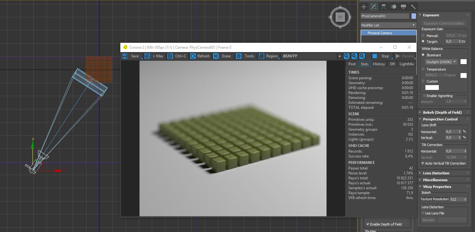Open the Utilities wrench icon
This screenshot has height=232, width=475.
coord(413,6)
